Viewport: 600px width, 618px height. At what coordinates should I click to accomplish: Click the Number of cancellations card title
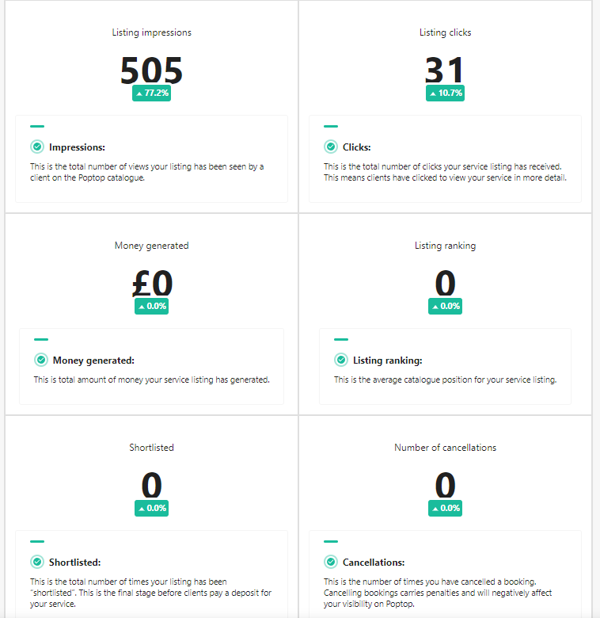(445, 448)
